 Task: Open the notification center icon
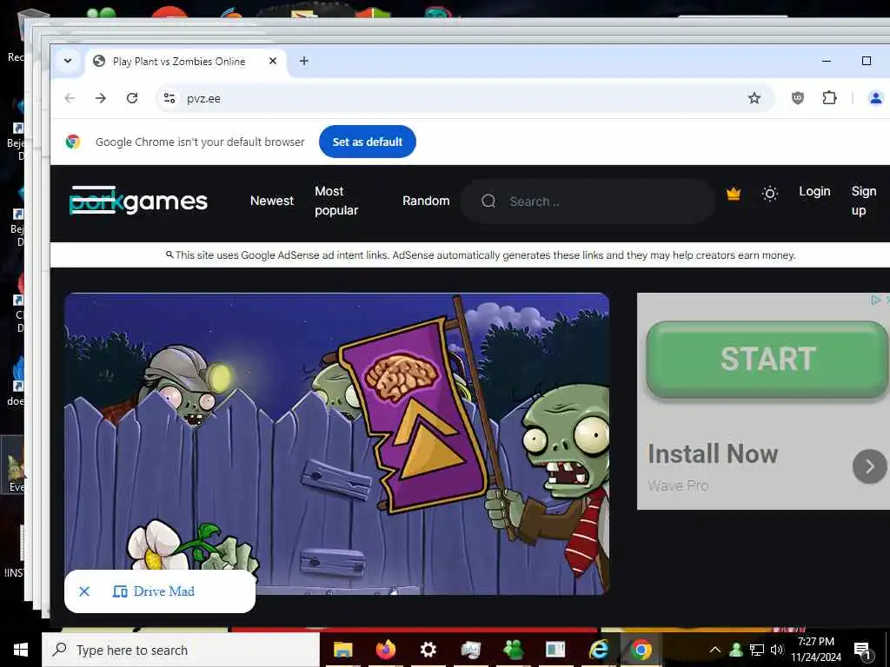click(x=862, y=650)
